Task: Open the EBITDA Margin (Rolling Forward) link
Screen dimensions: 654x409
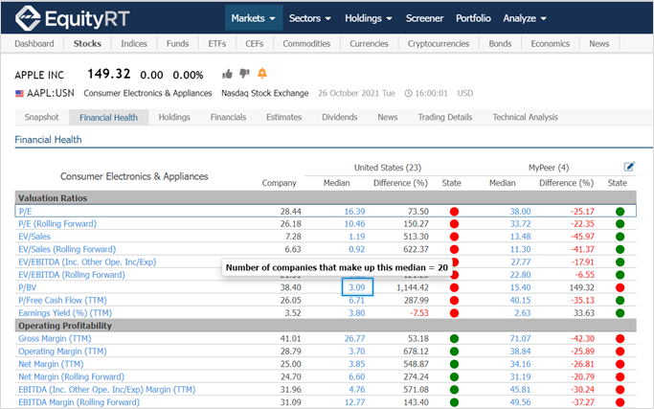Action: (x=79, y=402)
